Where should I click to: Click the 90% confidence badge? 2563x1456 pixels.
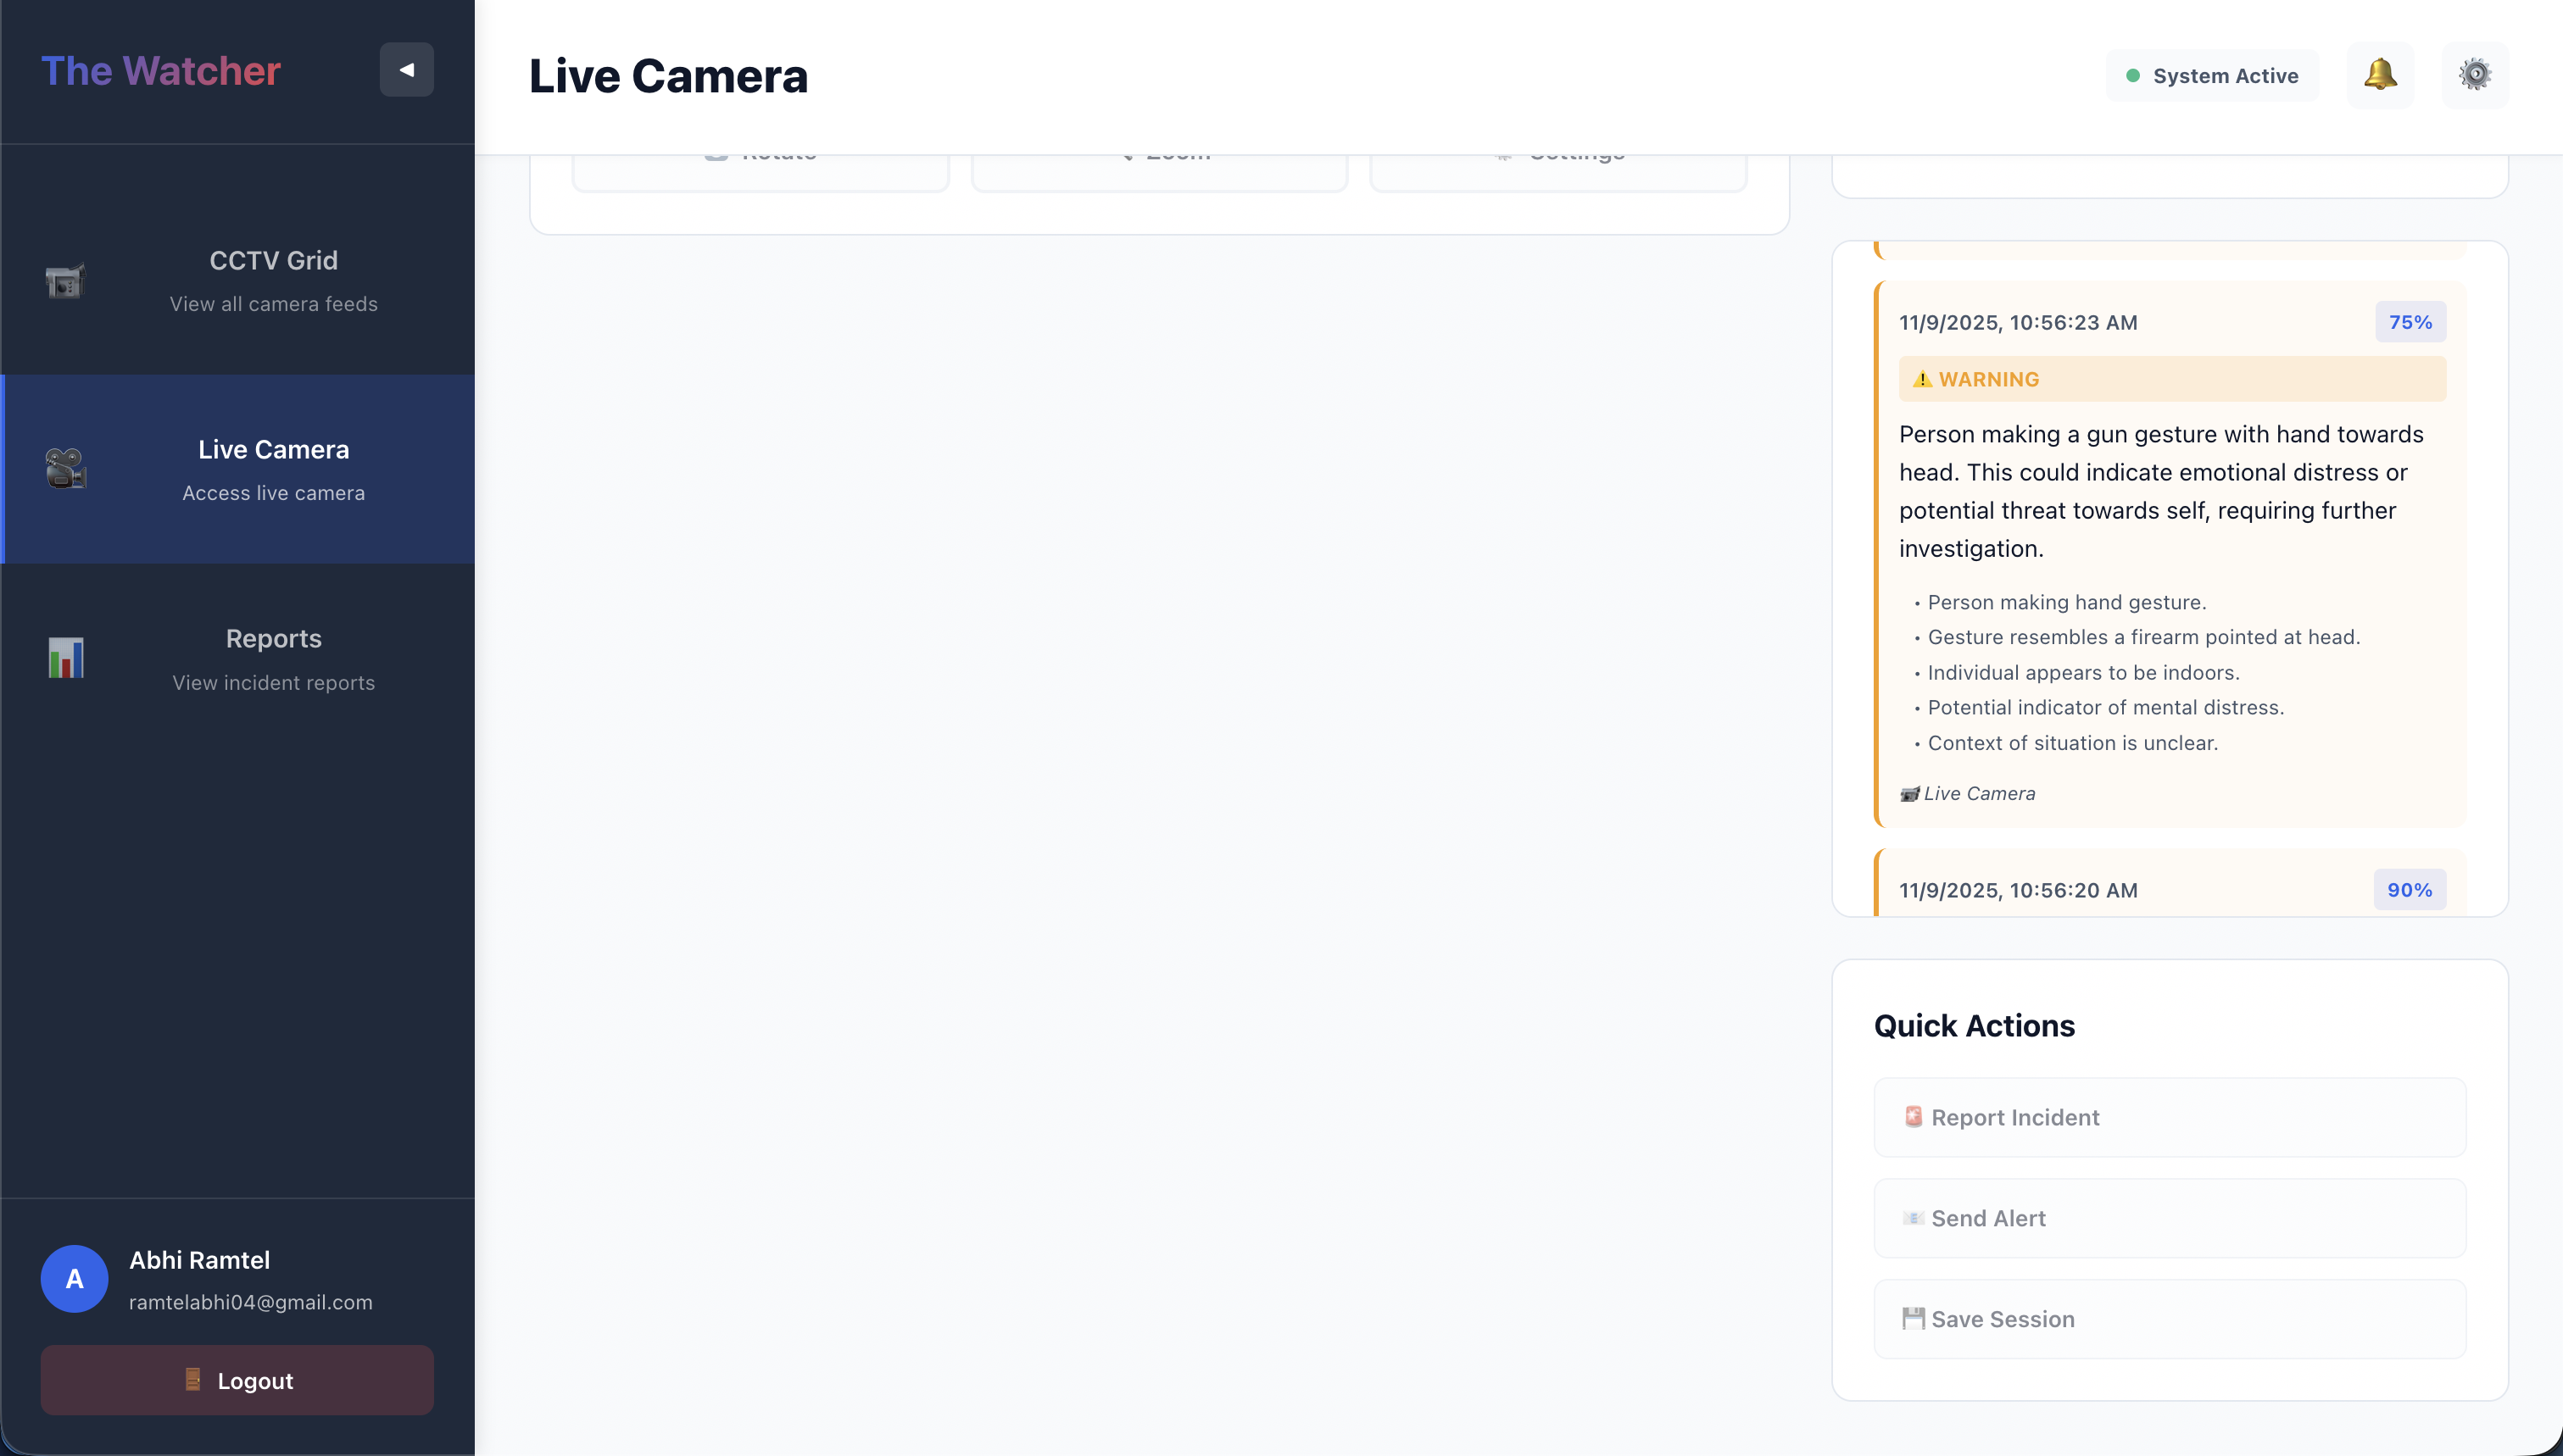pyautogui.click(x=2408, y=889)
